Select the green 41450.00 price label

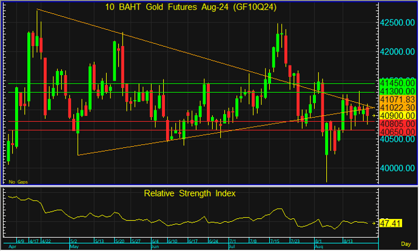click(x=397, y=82)
